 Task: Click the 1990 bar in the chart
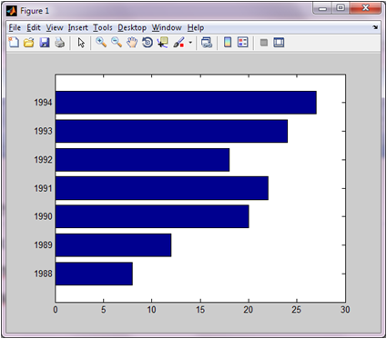click(x=152, y=216)
